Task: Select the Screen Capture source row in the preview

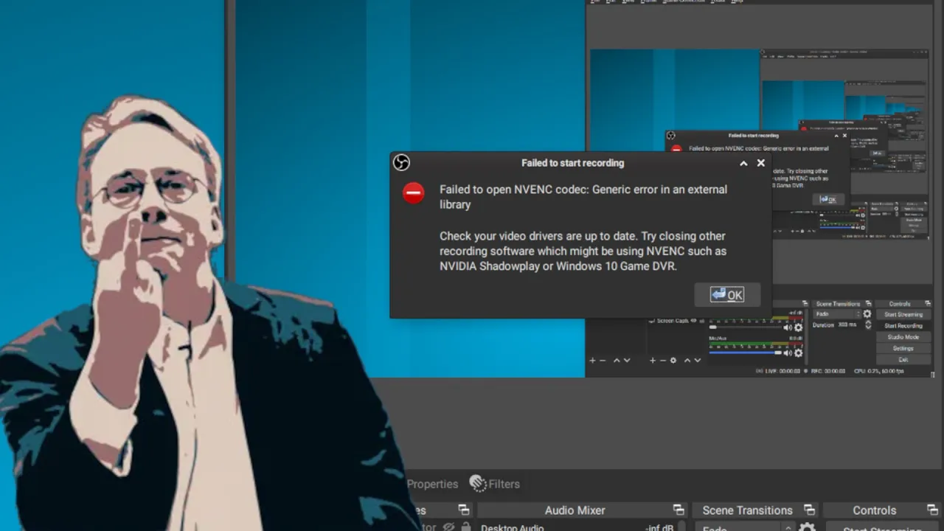Action: (677, 321)
